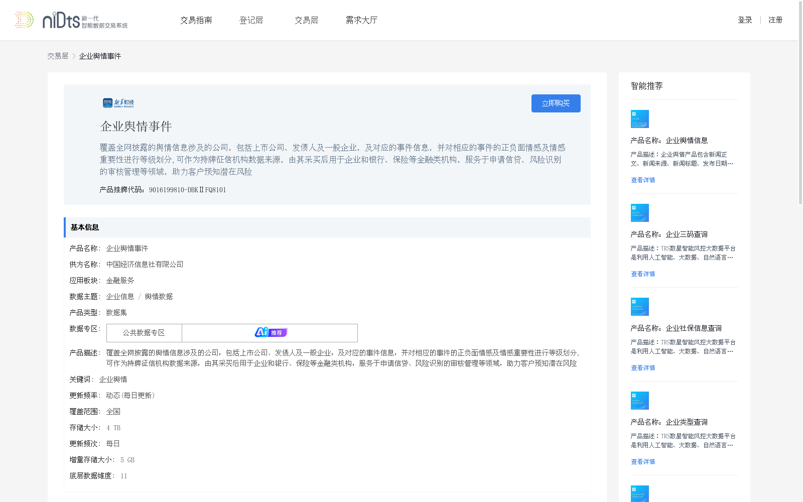The image size is (803, 502).
Task: Click 查看详情 under 企业三码查询
Action: (643, 274)
